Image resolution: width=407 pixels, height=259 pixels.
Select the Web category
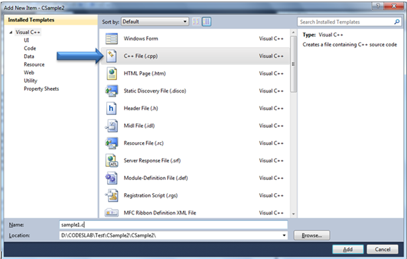pos(29,72)
